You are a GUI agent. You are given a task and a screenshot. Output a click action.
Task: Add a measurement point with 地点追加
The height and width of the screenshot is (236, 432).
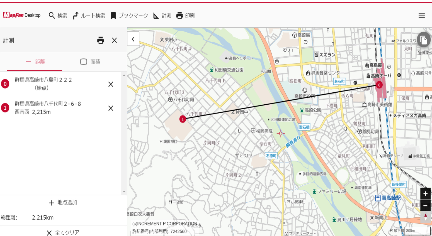63,202
